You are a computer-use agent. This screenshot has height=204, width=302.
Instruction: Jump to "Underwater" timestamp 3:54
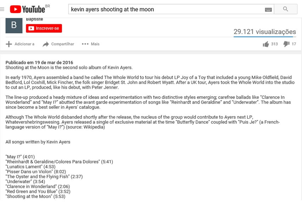[x=39, y=182]
